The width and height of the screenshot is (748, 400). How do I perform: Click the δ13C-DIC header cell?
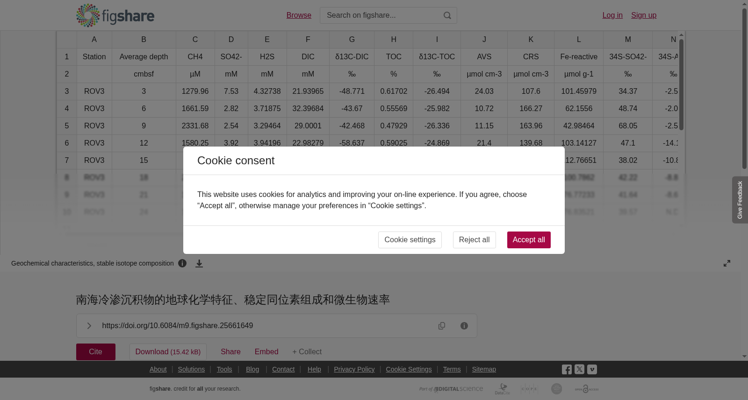point(352,57)
